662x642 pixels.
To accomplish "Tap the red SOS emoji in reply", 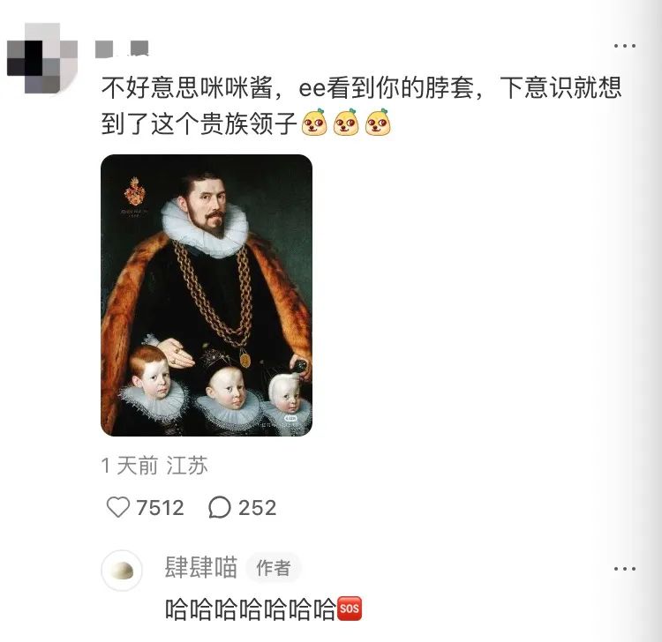I will point(349,608).
